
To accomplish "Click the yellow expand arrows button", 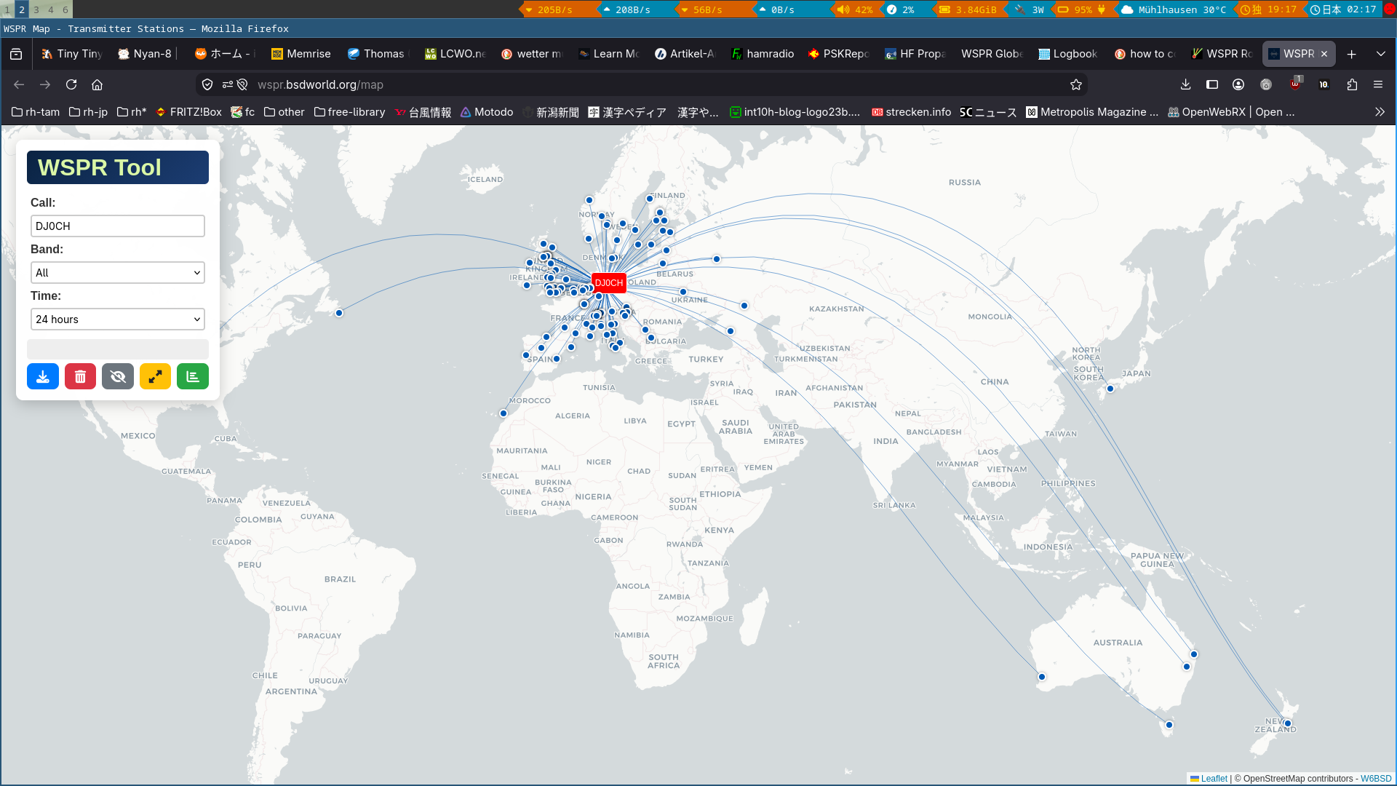I will point(155,376).
